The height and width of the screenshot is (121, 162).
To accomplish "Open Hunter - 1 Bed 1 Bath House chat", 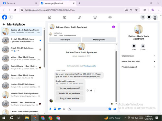I will point(22,86).
